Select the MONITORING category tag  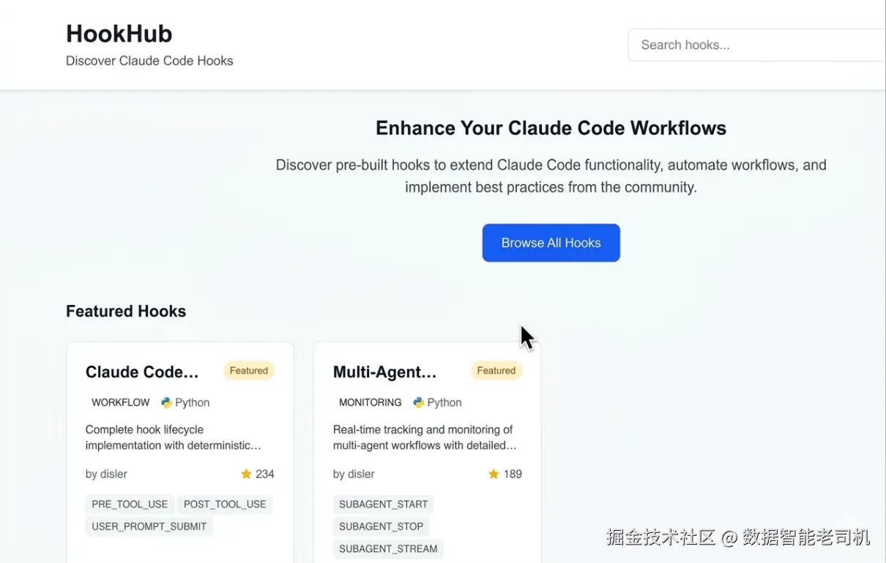tap(371, 402)
